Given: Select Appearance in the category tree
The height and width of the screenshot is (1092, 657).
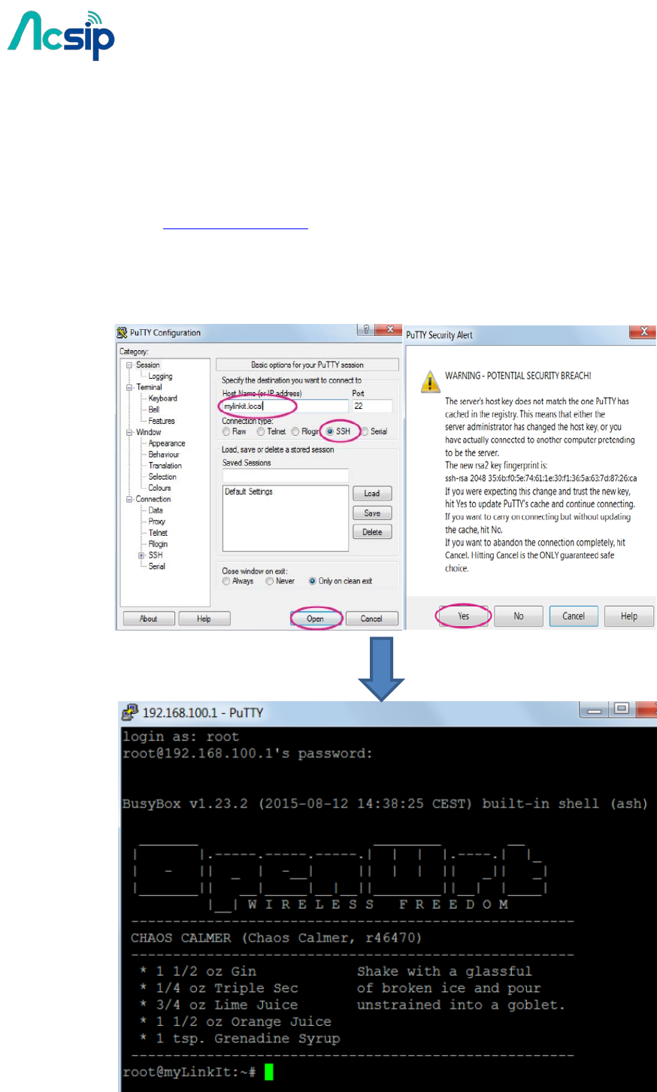Looking at the screenshot, I should (166, 443).
